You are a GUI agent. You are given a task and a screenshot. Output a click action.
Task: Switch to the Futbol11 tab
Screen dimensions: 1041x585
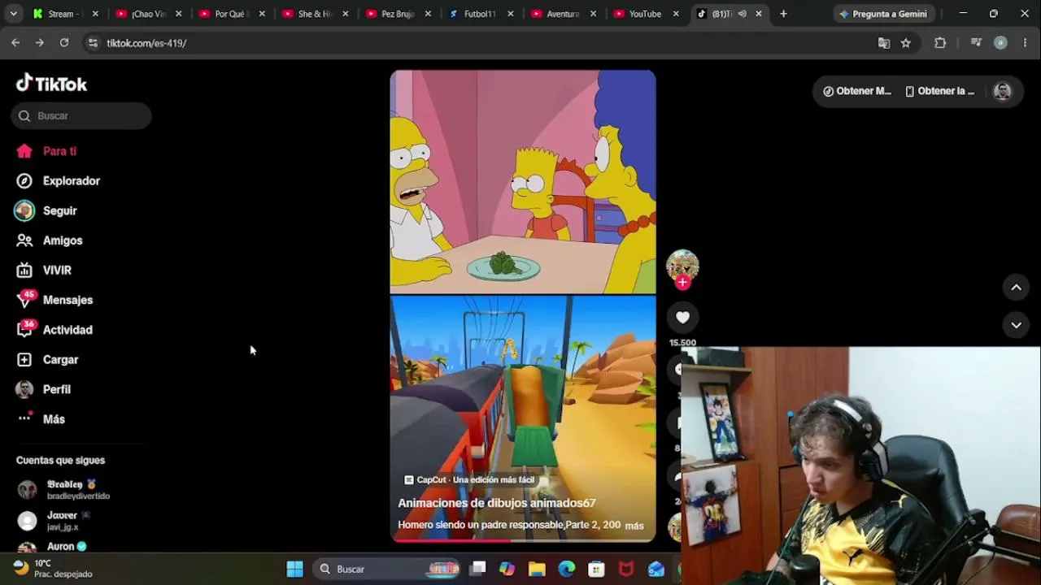(480, 14)
